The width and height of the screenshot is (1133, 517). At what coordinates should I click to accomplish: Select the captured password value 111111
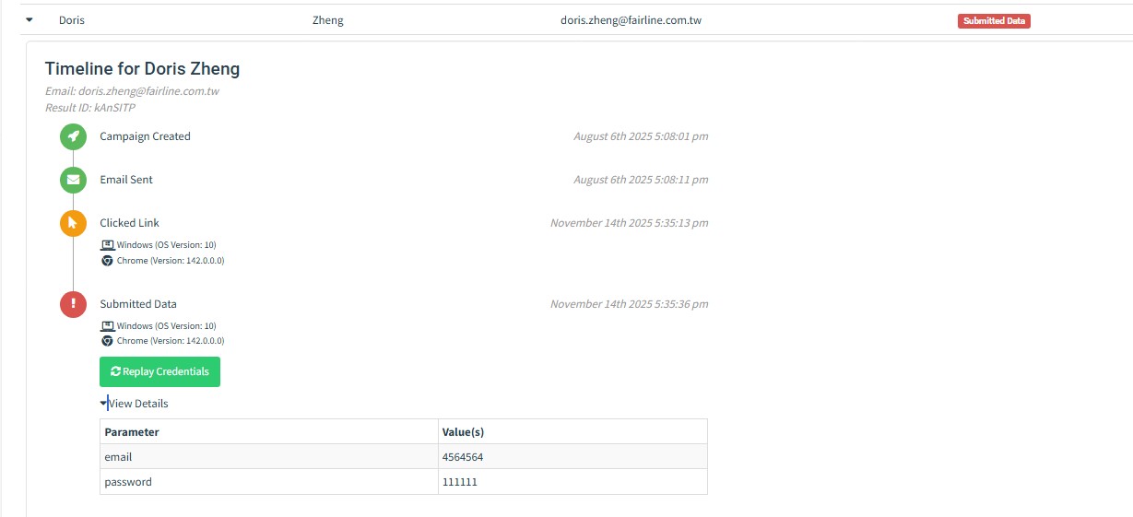pos(460,482)
